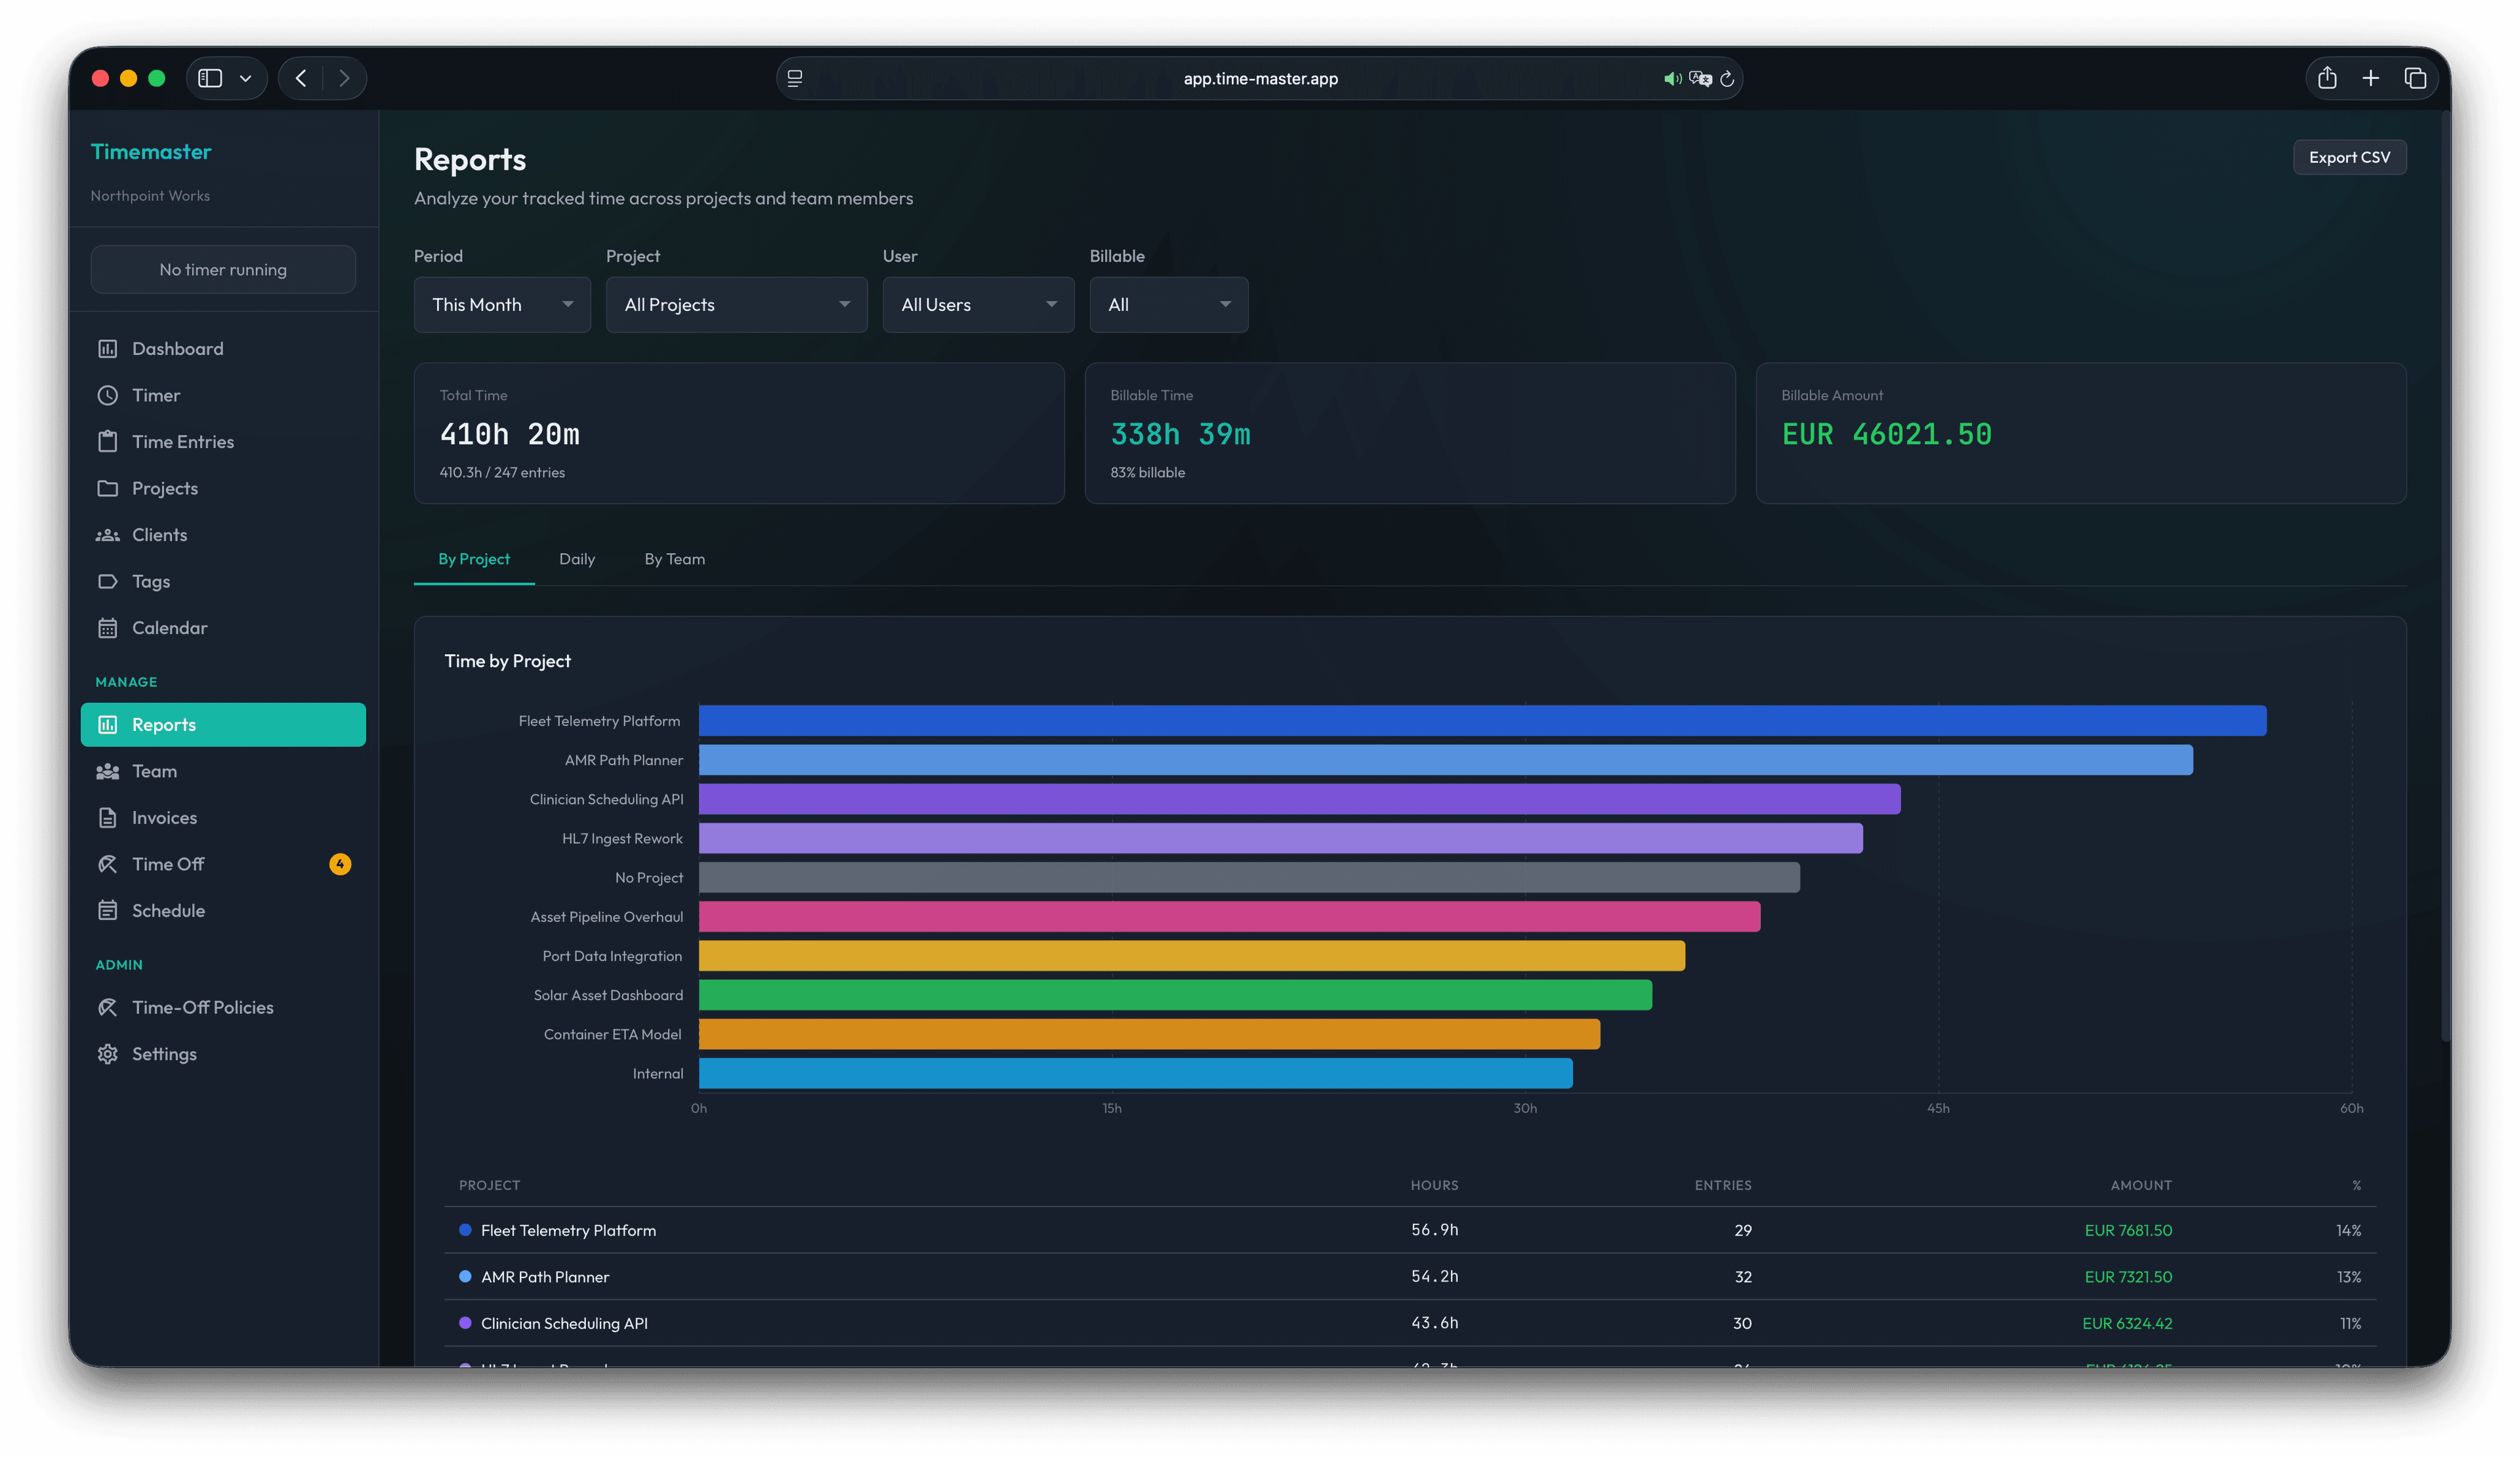Viewport: 2520px width, 1458px height.
Task: Click the browser share icon
Action: 2327,77
